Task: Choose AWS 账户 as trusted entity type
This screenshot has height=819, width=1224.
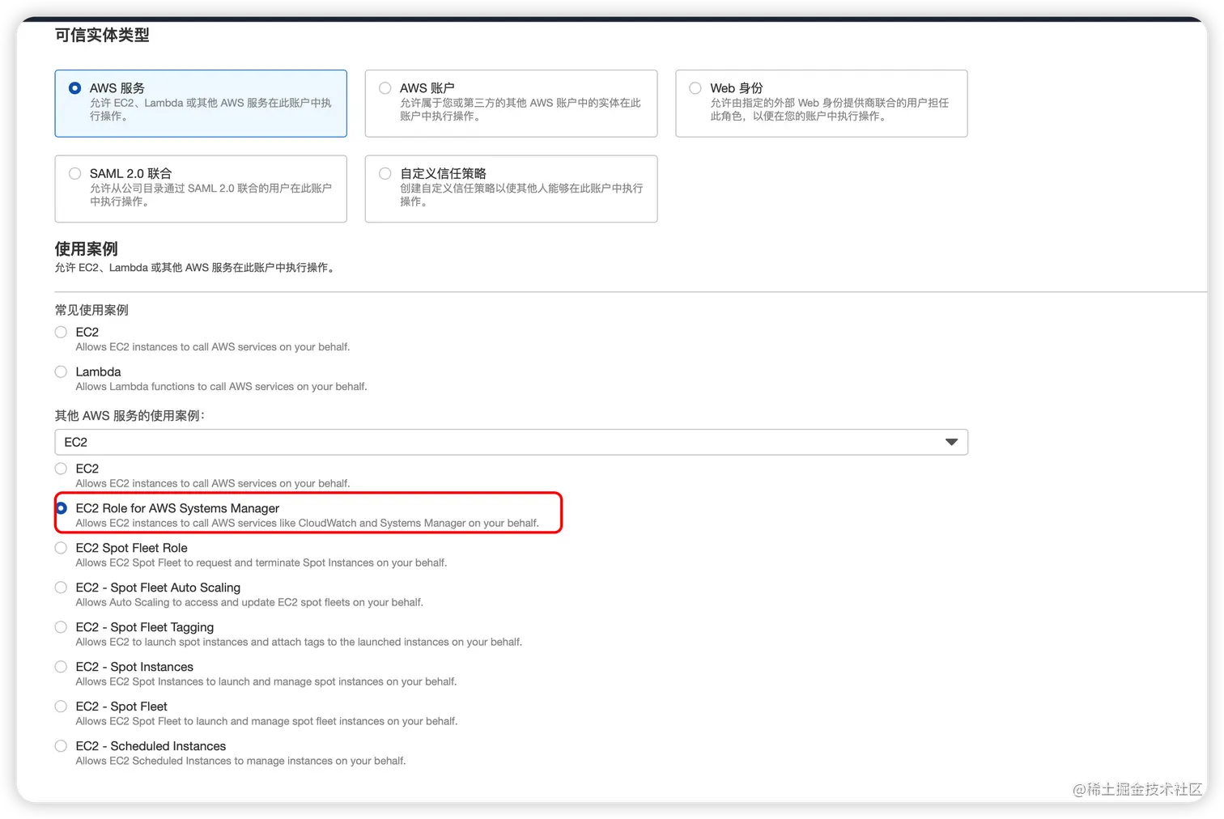Action: coord(385,87)
